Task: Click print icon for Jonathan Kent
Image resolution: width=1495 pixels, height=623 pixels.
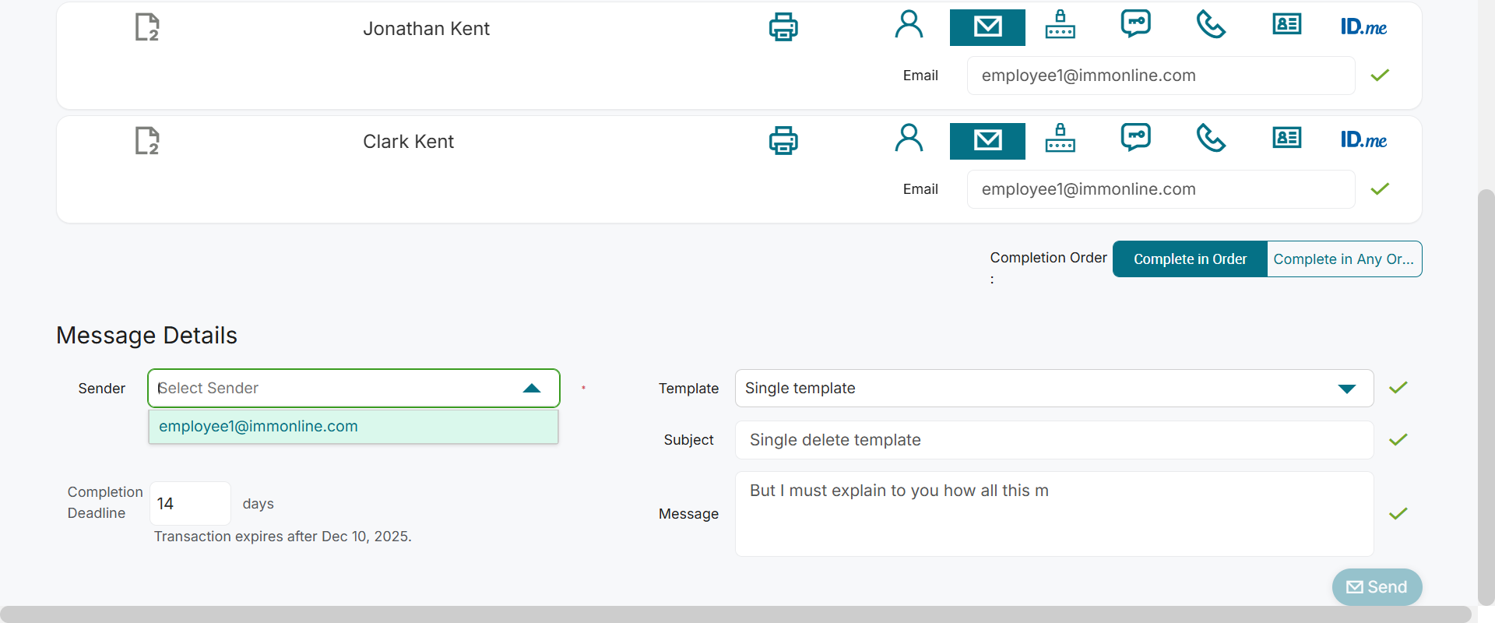Action: (x=783, y=27)
